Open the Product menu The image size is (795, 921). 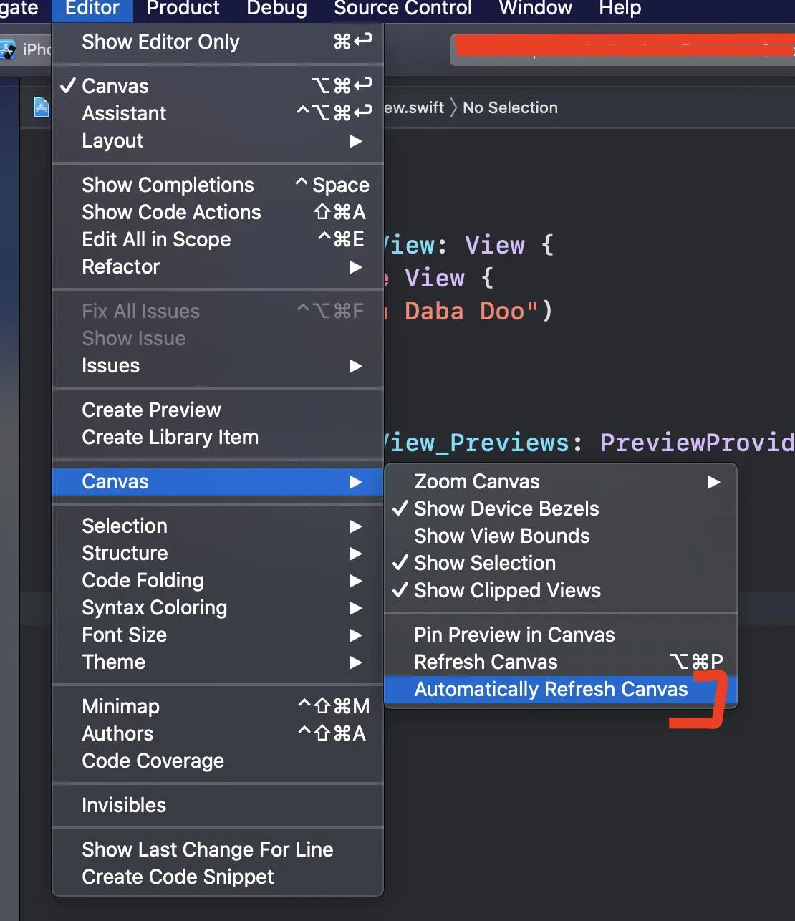point(183,9)
